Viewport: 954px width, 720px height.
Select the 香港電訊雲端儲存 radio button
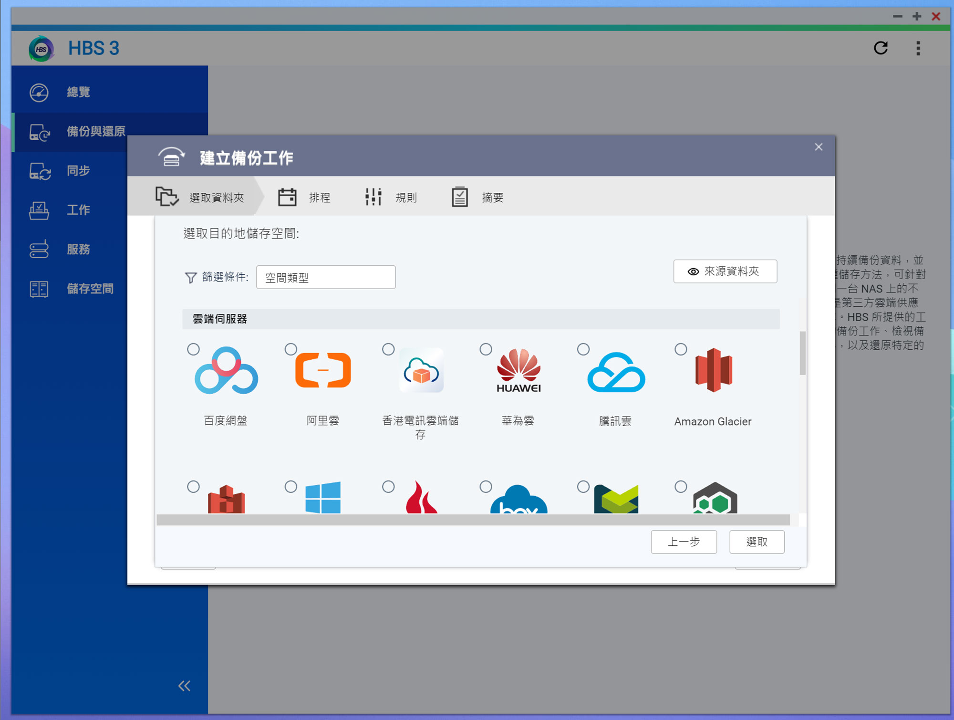388,349
